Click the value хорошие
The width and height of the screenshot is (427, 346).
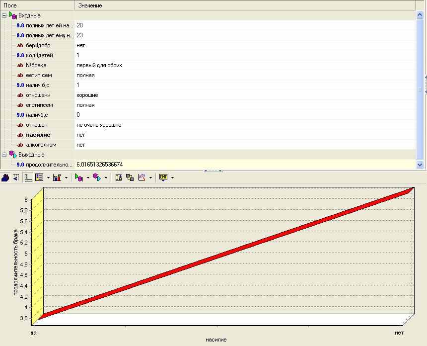tap(87, 95)
